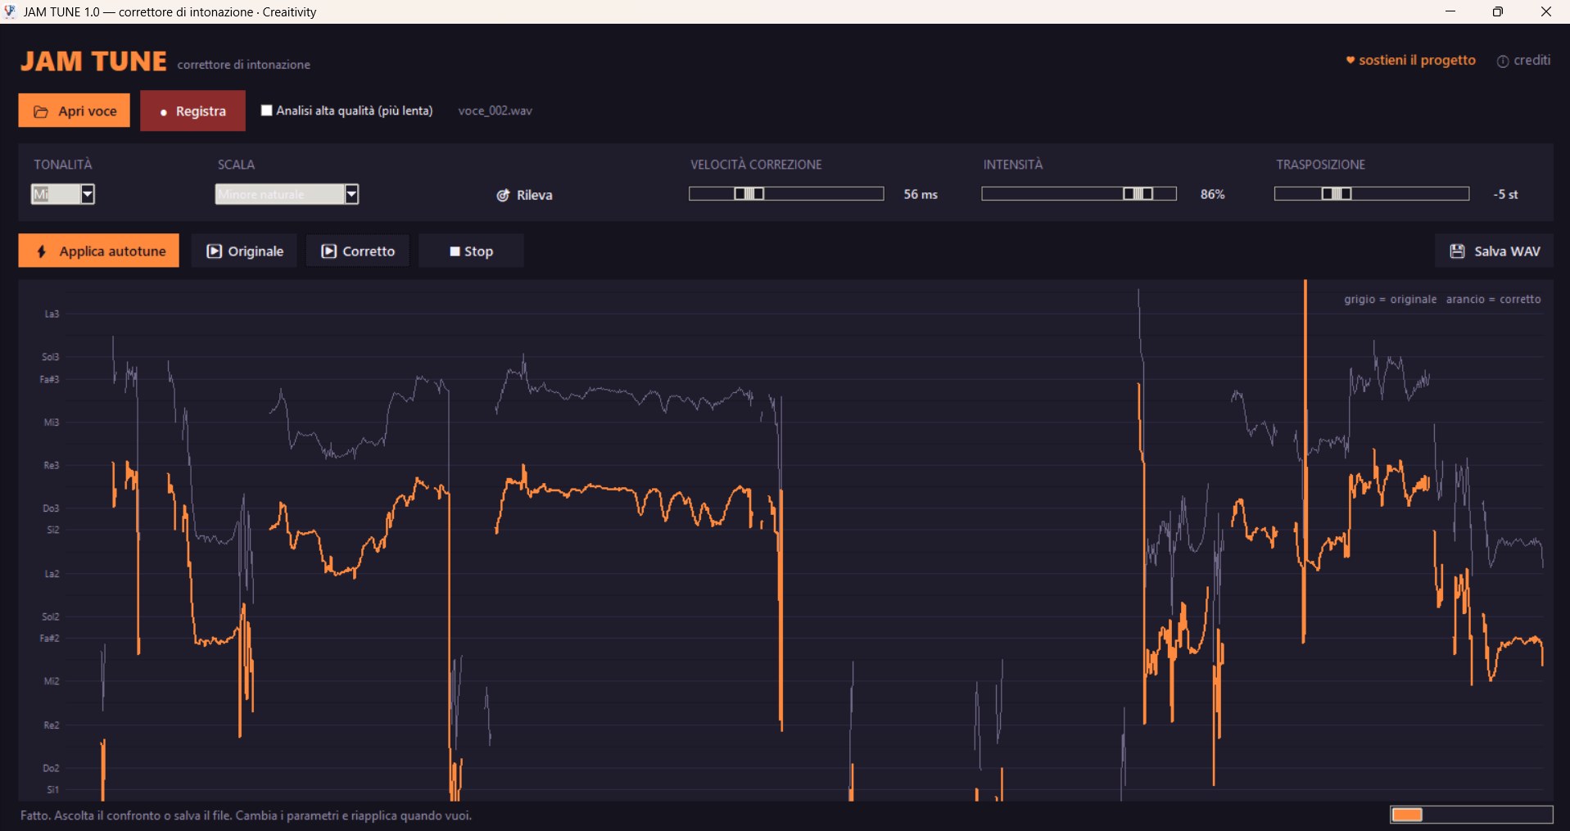Click the Apri voce button

point(74,111)
